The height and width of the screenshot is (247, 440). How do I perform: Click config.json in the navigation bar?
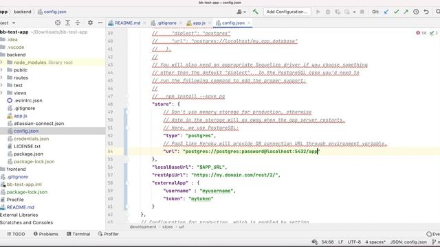point(52,12)
